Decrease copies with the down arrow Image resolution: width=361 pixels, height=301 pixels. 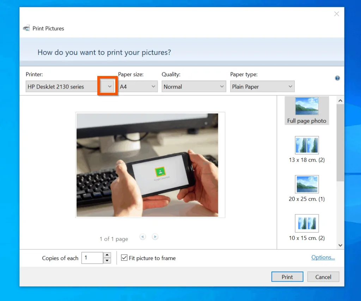coord(107,261)
